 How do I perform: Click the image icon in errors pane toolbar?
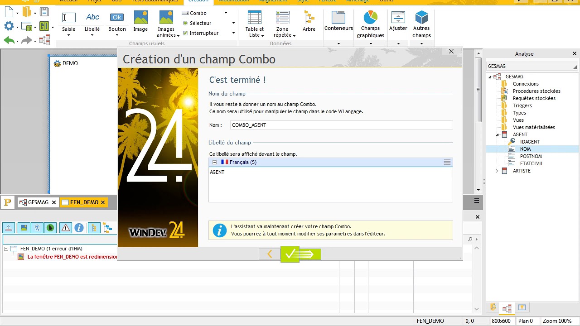pos(24,228)
